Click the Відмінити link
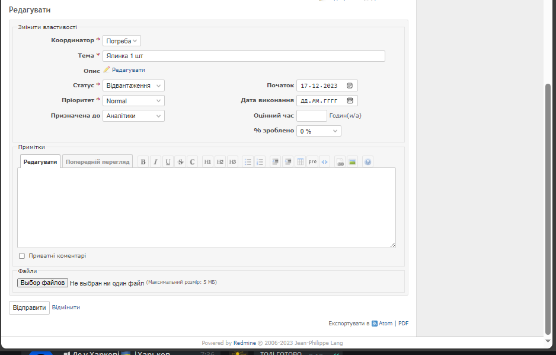The width and height of the screenshot is (556, 355). coord(66,308)
